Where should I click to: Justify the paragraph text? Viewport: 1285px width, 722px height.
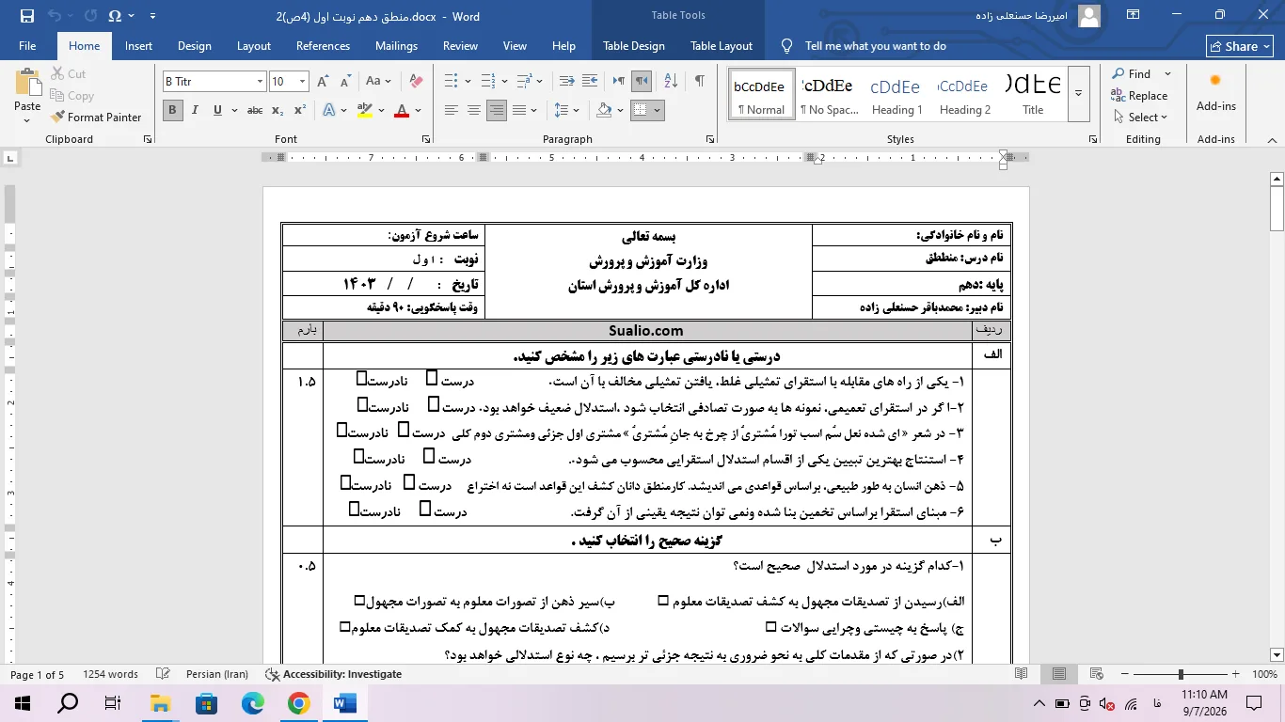(x=519, y=110)
